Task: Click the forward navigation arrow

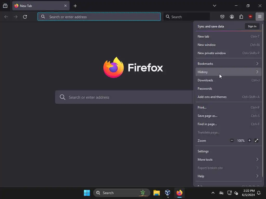Action: 16,17
